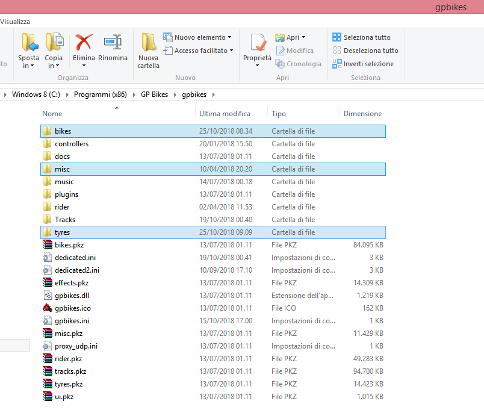Select the tracks.pkz archive icon
Screen dimensions: 484x419
click(48, 371)
